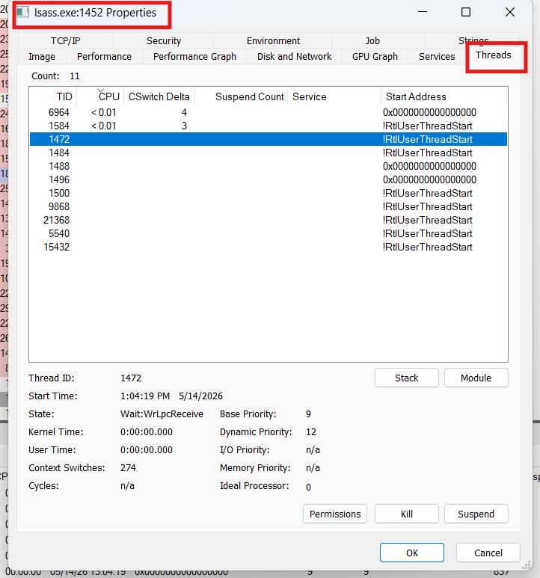
Task: Close the lsass.exe Properties window
Action: [510, 12]
